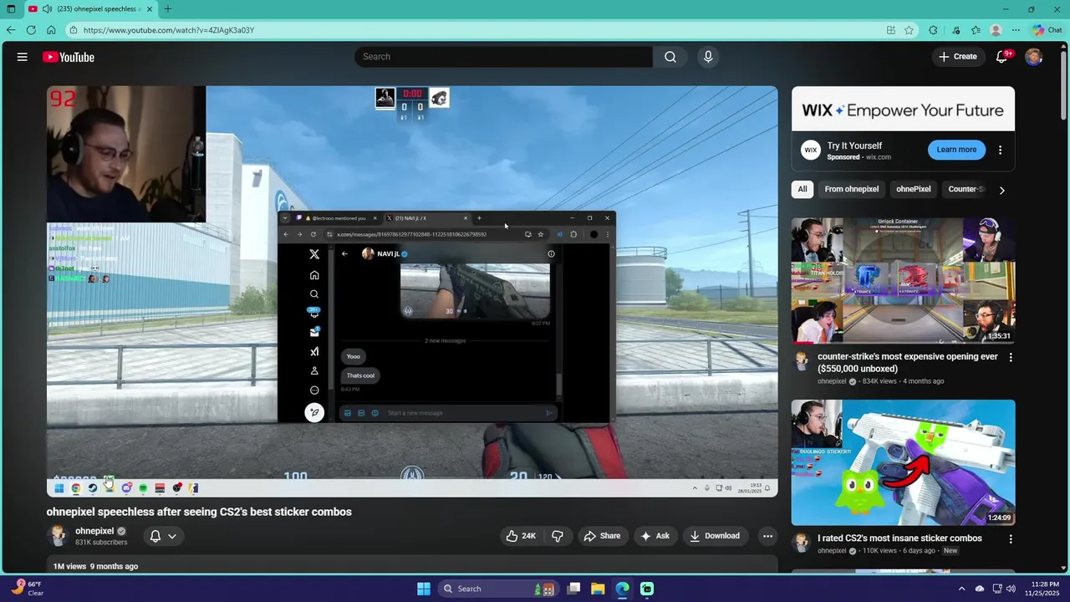Screen dimensions: 1070x602
Task: Click the Ask button
Action: click(x=655, y=536)
